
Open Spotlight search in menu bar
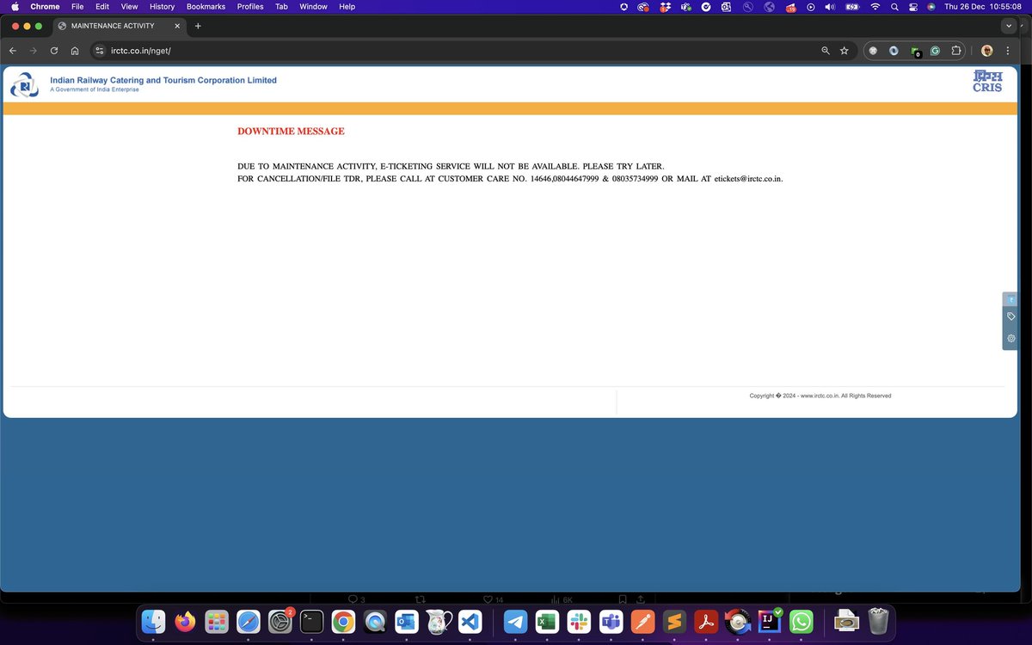click(x=895, y=6)
